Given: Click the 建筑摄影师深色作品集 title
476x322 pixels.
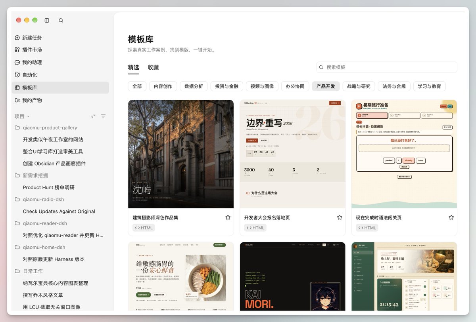Looking at the screenshot, I should (x=155, y=217).
